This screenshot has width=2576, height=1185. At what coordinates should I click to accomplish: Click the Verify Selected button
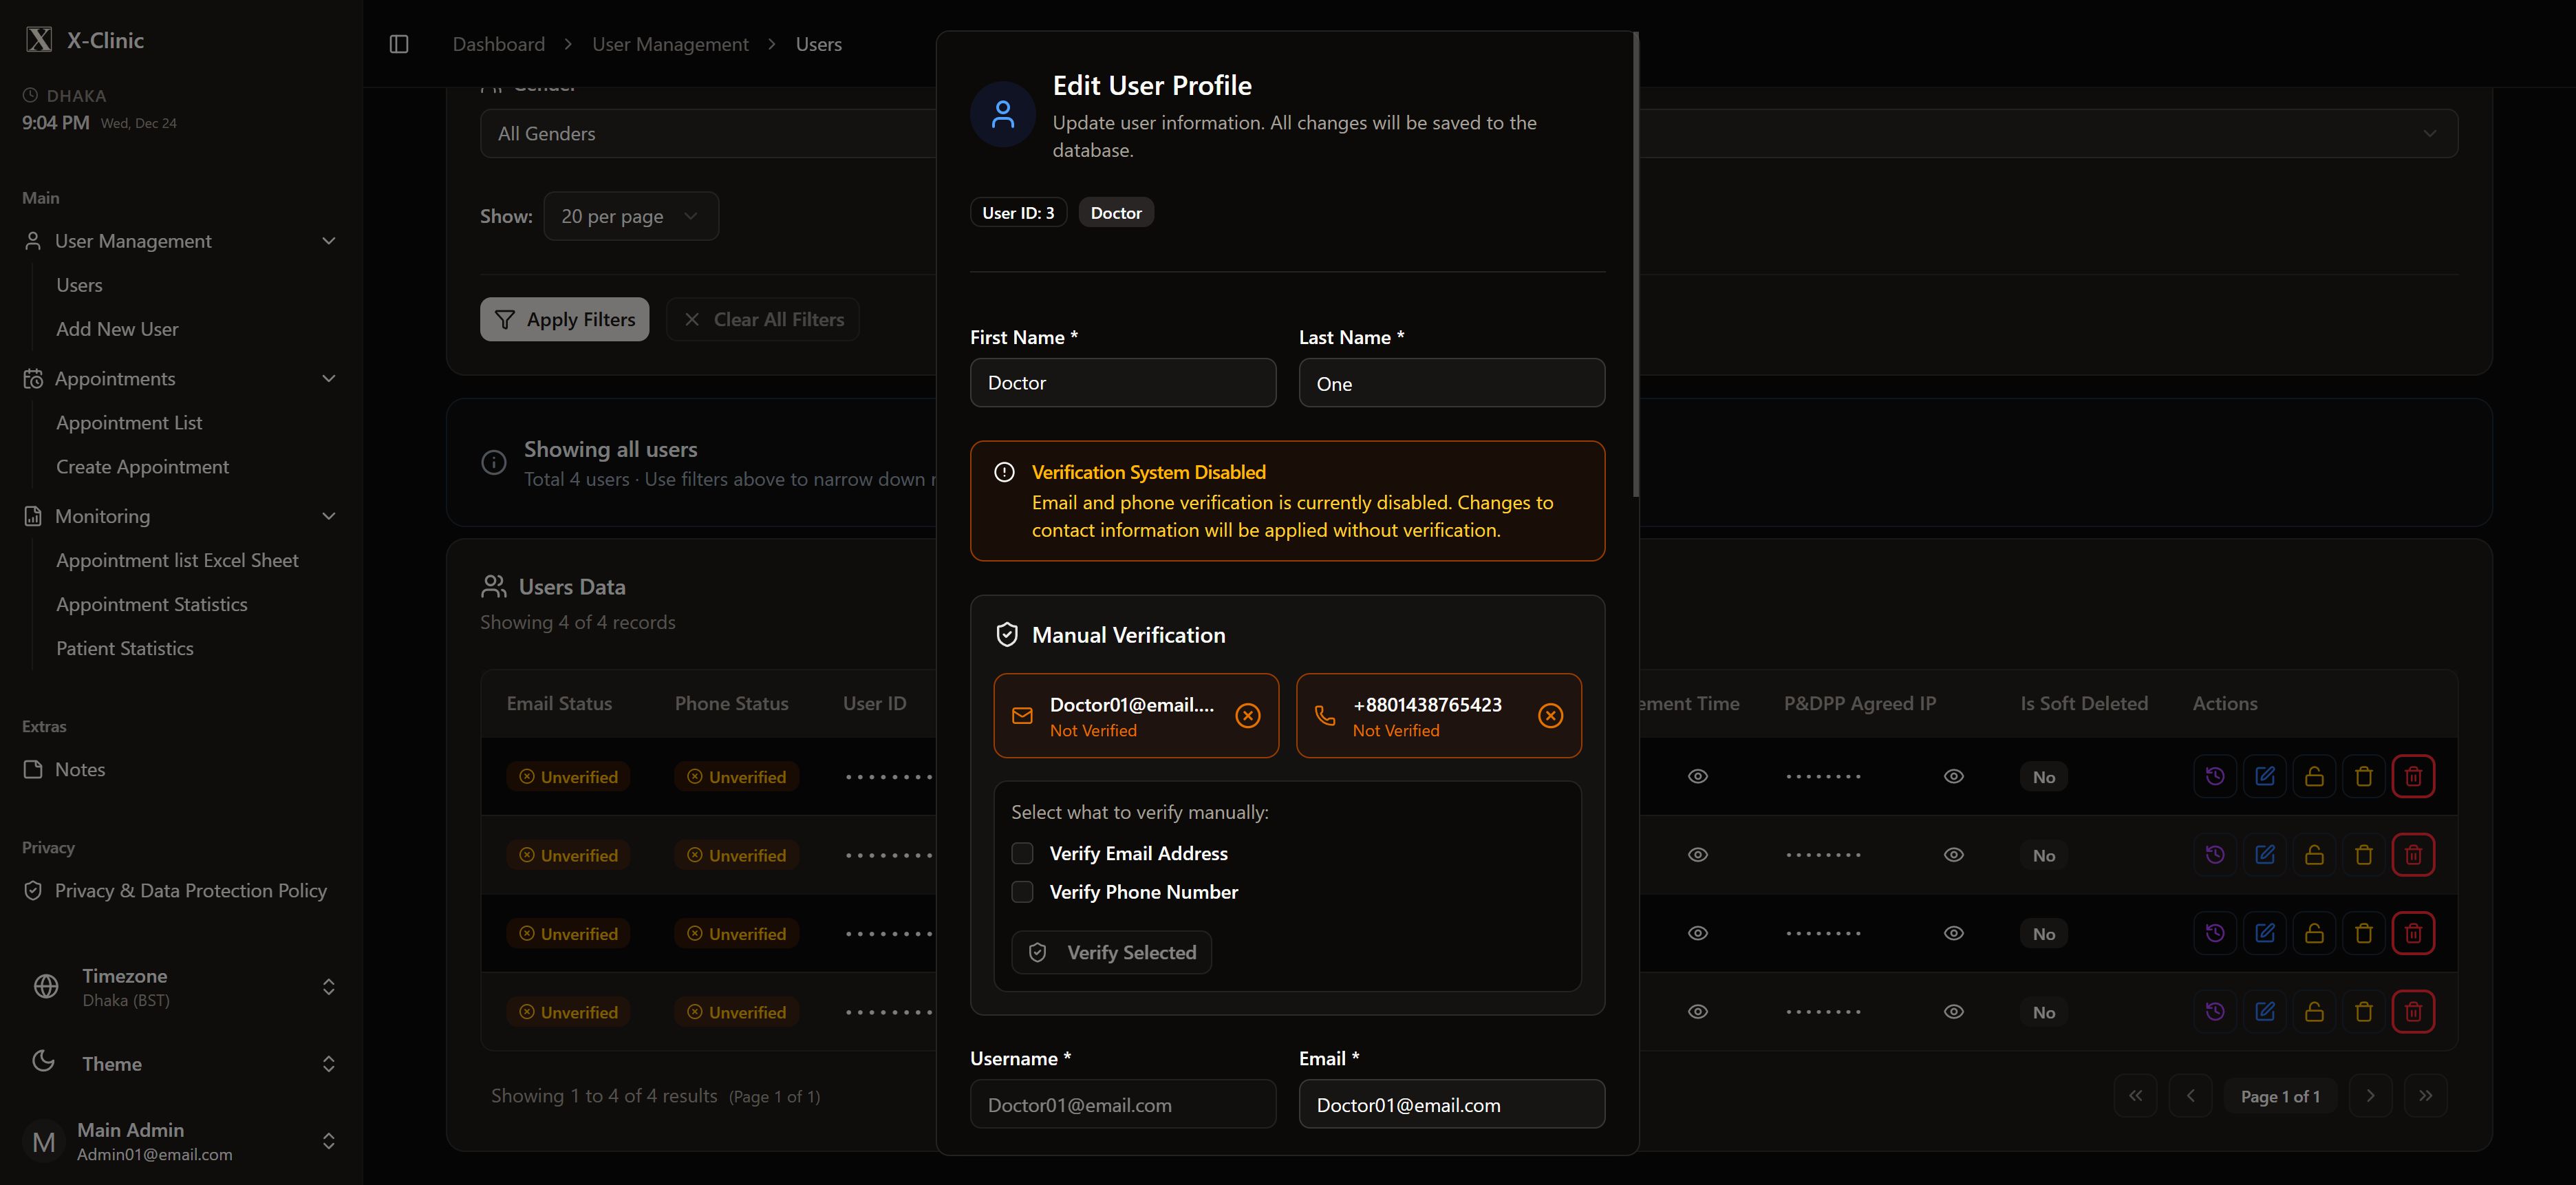(1111, 952)
